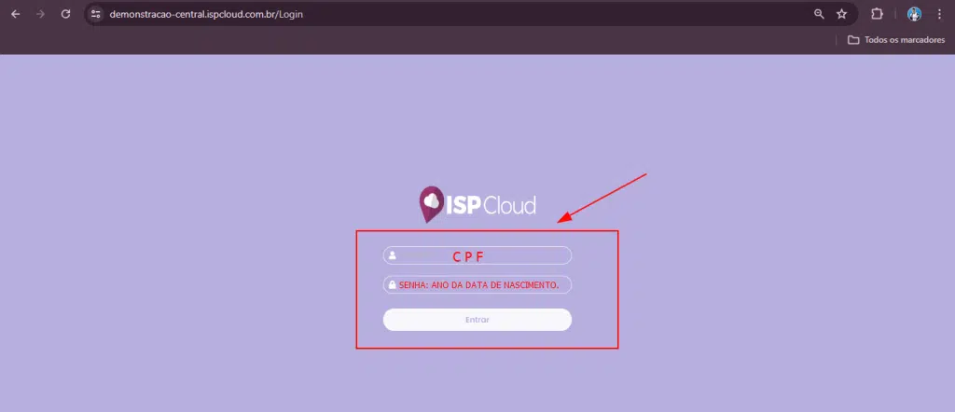Expand the Todos os marcadores folder
The height and width of the screenshot is (412, 955).
[896, 39]
